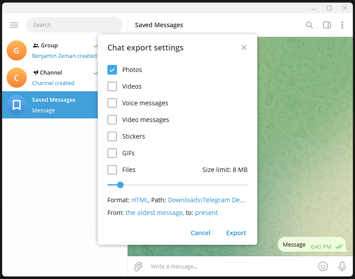Viewport: 355px width, 279px height.
Task: Cancel the chat export dialog
Action: click(x=200, y=233)
